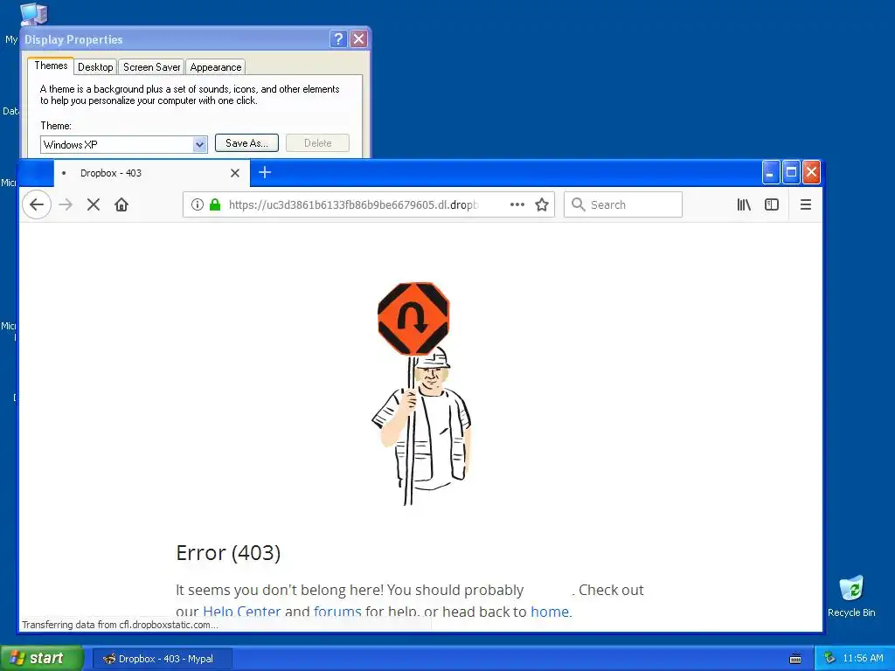895x671 pixels.
Task: Open Appearance tab in Display Properties
Action: pos(216,67)
